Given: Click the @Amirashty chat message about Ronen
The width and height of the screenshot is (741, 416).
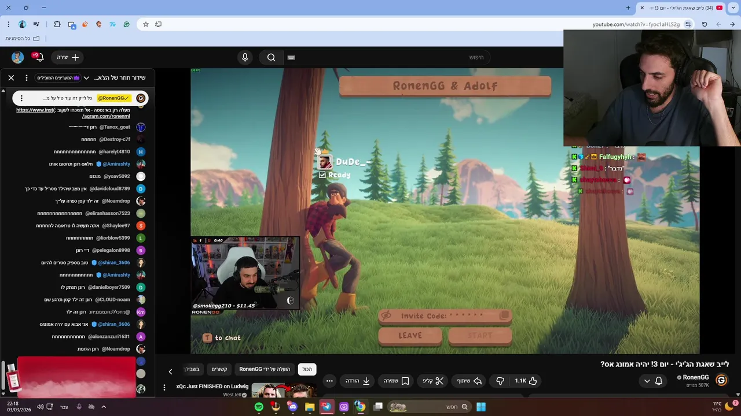Looking at the screenshot, I should (x=90, y=164).
